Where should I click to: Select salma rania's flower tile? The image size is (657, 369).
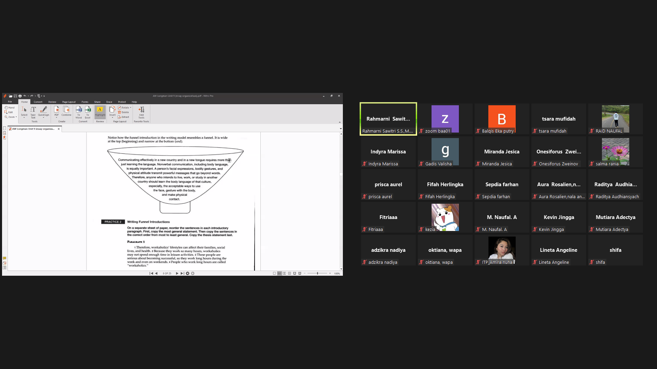coord(615,152)
